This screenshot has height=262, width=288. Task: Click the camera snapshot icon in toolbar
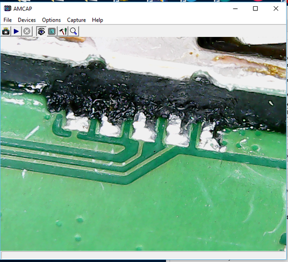click(x=6, y=32)
